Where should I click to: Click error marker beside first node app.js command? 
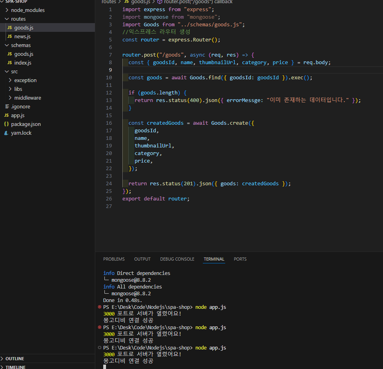click(99, 307)
